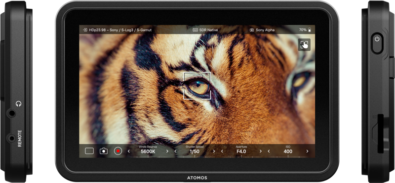Select the Aperture F4.0 value
This screenshot has width=395, height=183.
[241, 152]
